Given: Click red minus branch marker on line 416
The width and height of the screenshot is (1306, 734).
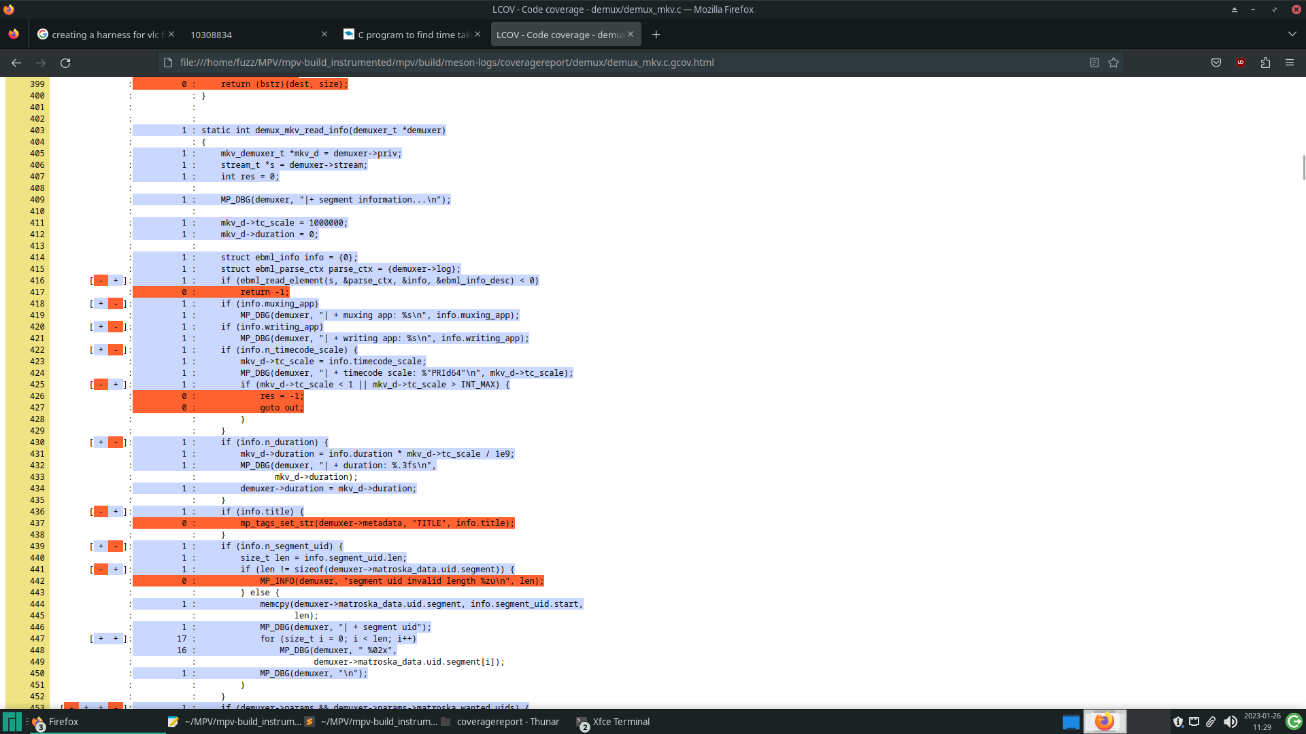Looking at the screenshot, I should 101,281.
